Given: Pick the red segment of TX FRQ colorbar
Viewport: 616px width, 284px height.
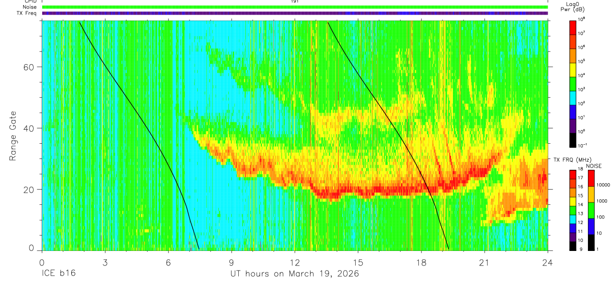Looking at the screenshot, I should pos(573,174).
